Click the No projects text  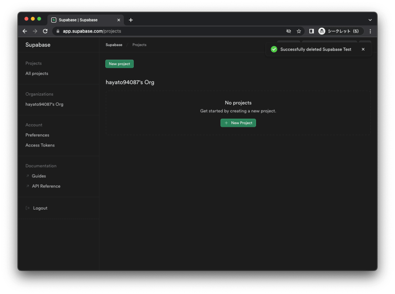[238, 103]
